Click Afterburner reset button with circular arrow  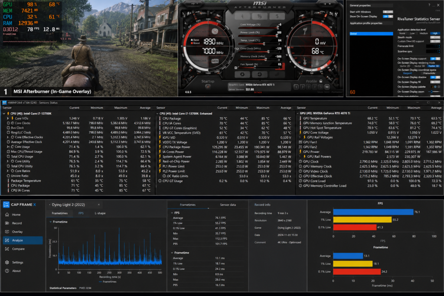(x=259, y=75)
